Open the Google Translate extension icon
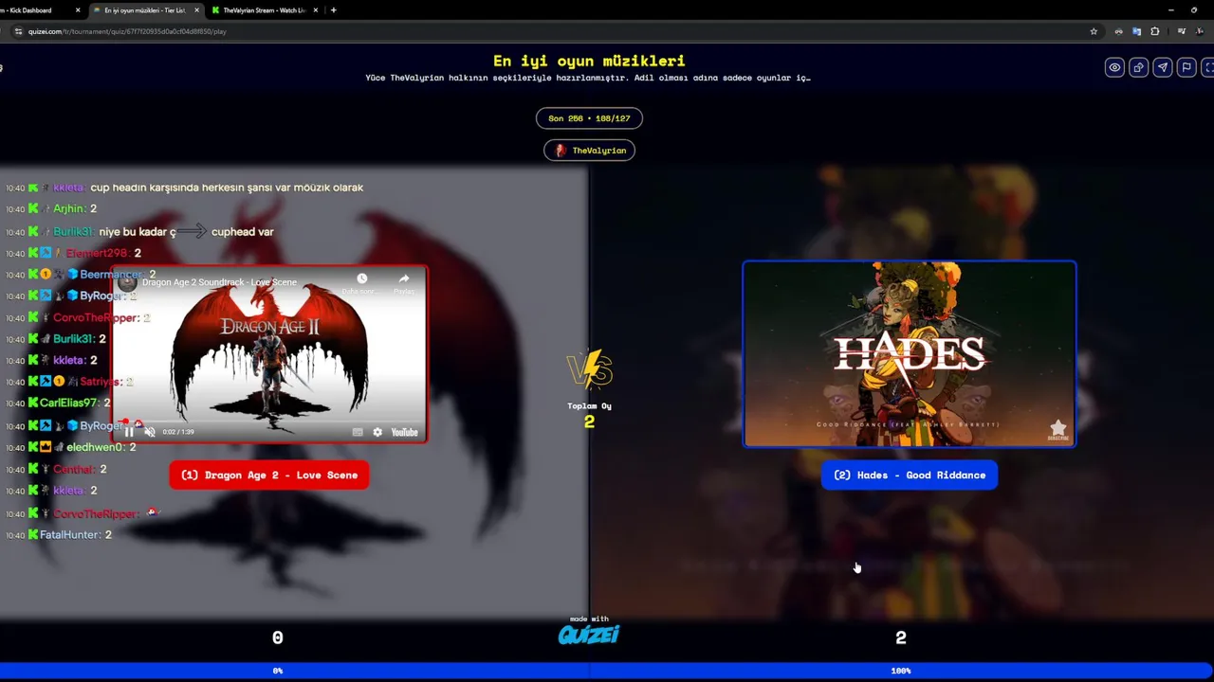The width and height of the screenshot is (1214, 682). click(x=1136, y=31)
